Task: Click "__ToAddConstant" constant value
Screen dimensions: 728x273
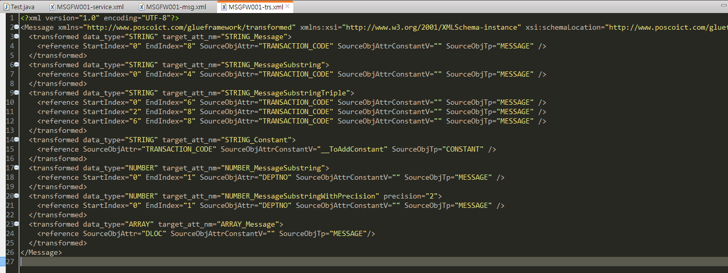Action: tap(353, 149)
